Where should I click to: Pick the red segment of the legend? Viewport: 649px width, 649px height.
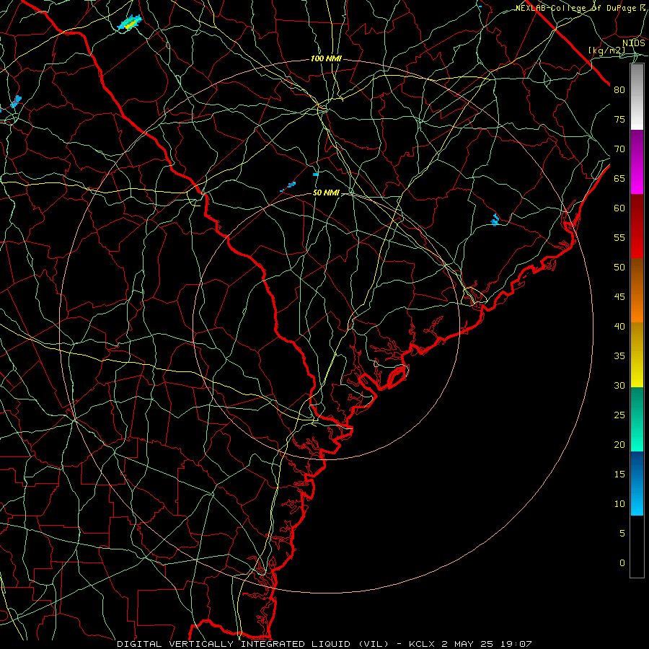click(637, 226)
